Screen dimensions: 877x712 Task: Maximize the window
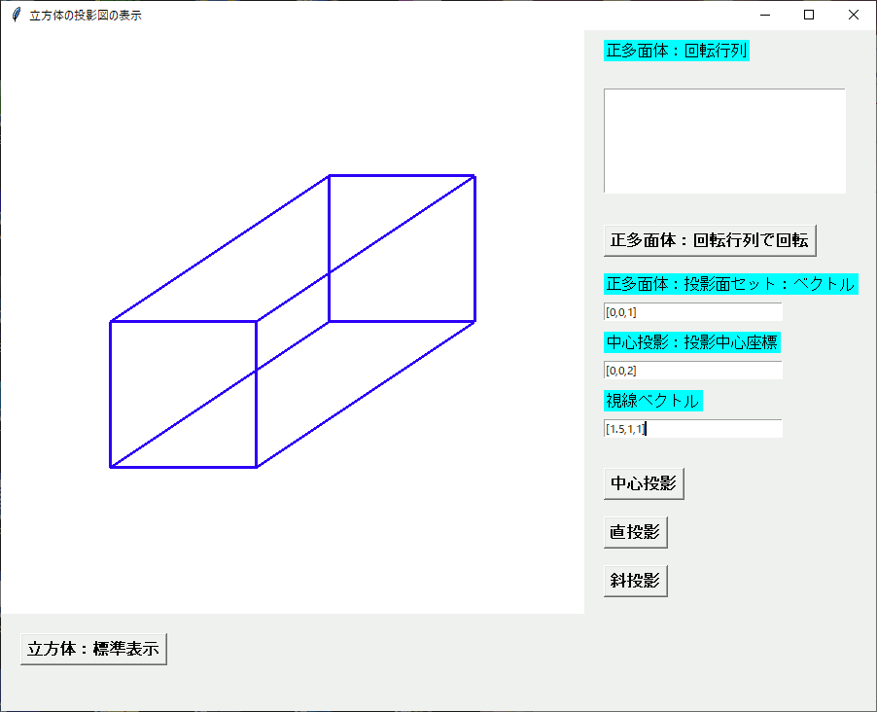pos(809,16)
